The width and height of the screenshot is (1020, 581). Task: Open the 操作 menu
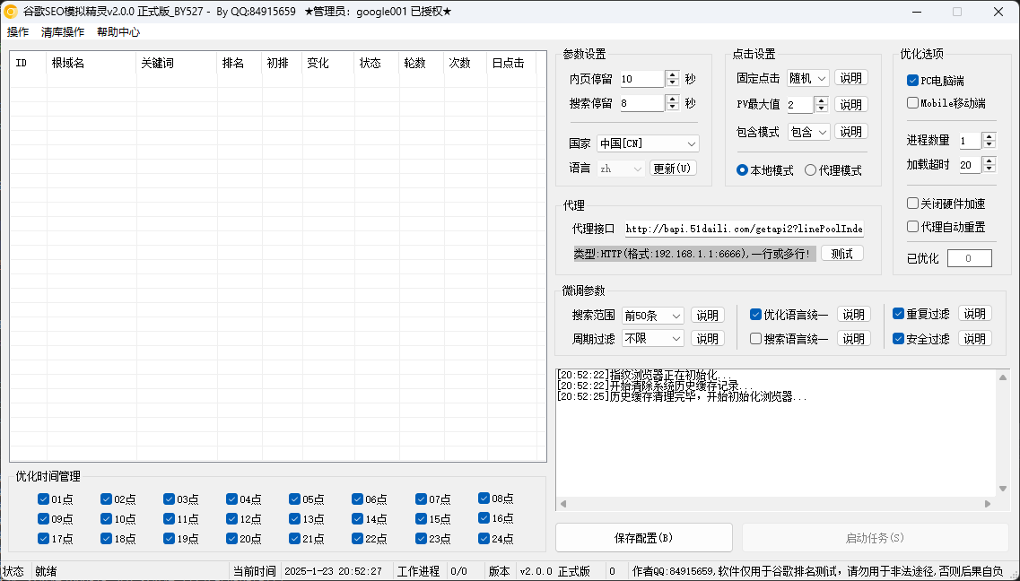[x=18, y=31]
